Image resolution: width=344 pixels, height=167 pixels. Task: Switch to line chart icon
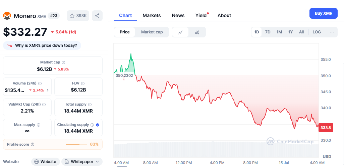180,32
